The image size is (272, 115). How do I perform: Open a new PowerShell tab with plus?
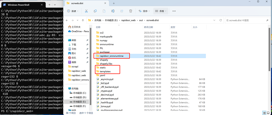click(49, 5)
